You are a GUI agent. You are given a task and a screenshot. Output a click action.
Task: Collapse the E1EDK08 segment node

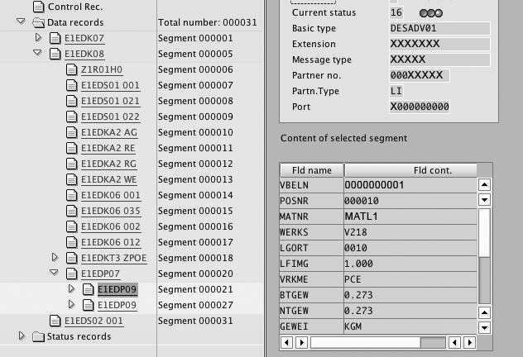pyautogui.click(x=37, y=53)
